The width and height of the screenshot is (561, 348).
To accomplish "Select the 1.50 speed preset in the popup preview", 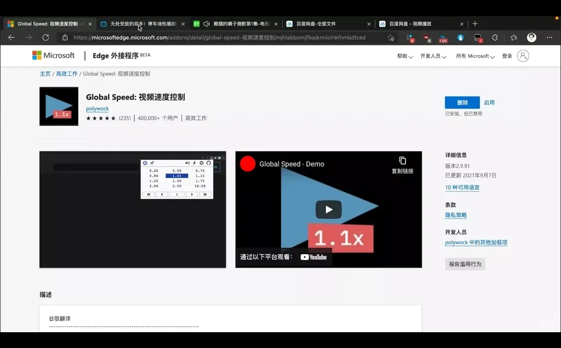I will (x=177, y=181).
